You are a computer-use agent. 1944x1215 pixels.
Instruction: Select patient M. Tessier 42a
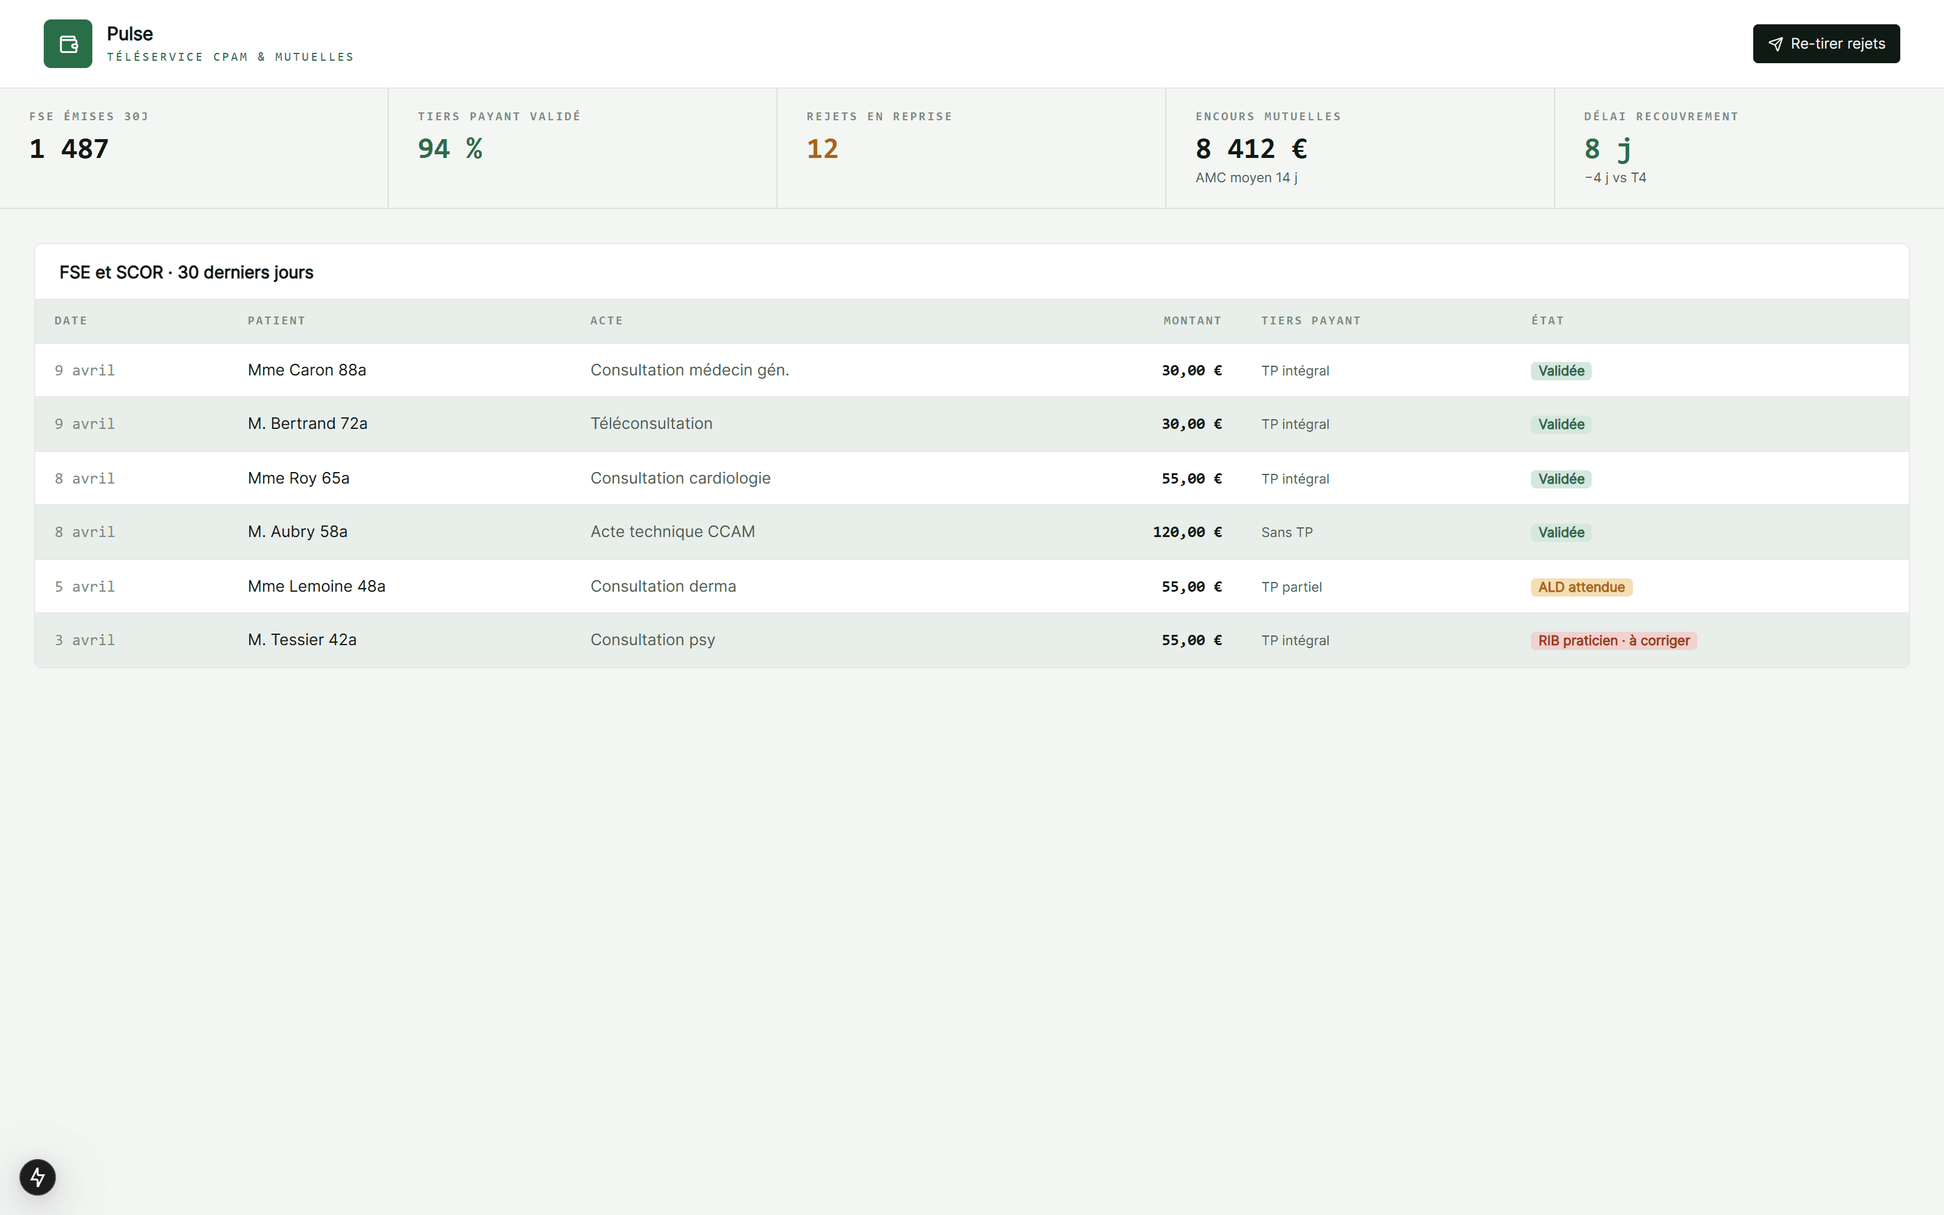coord(302,640)
